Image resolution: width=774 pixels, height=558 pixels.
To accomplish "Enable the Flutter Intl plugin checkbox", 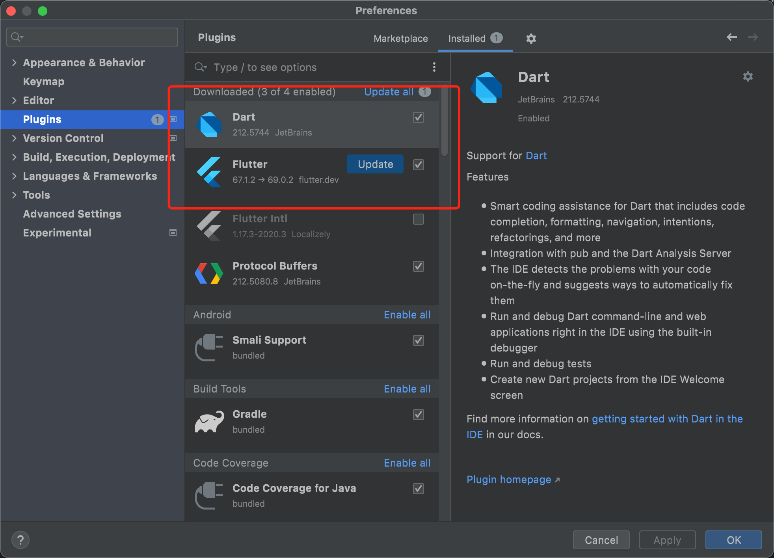I will coord(418,219).
